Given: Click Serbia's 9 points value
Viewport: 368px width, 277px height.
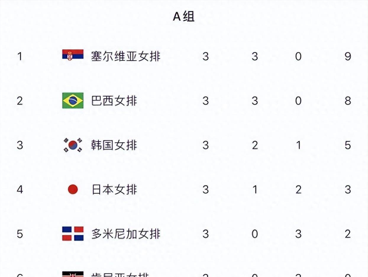Looking at the screenshot, I should pyautogui.click(x=348, y=56).
